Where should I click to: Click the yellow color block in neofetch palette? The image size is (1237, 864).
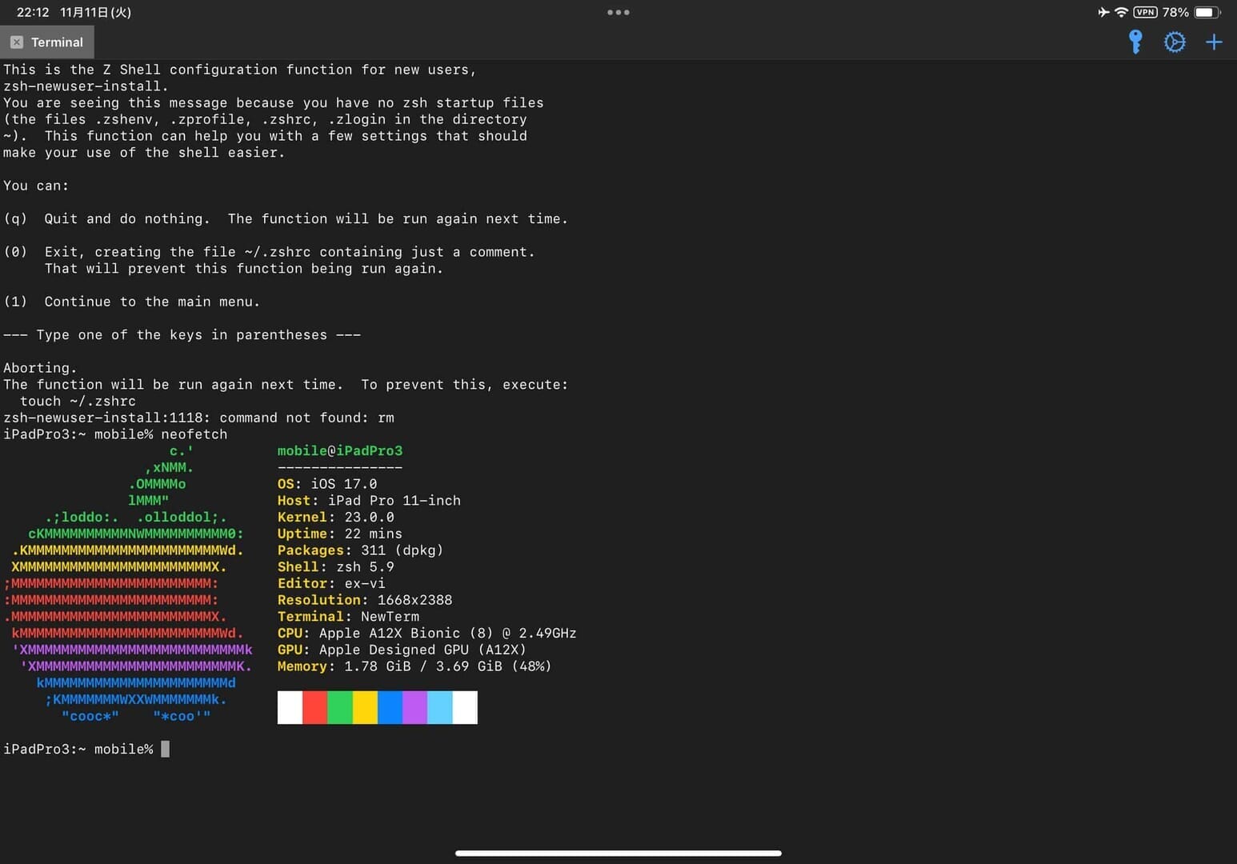(x=365, y=707)
